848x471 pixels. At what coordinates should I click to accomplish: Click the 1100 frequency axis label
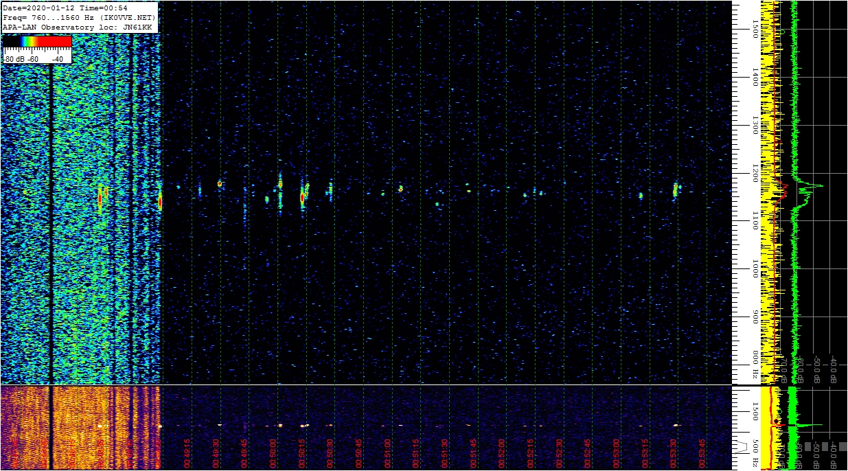pyautogui.click(x=755, y=220)
